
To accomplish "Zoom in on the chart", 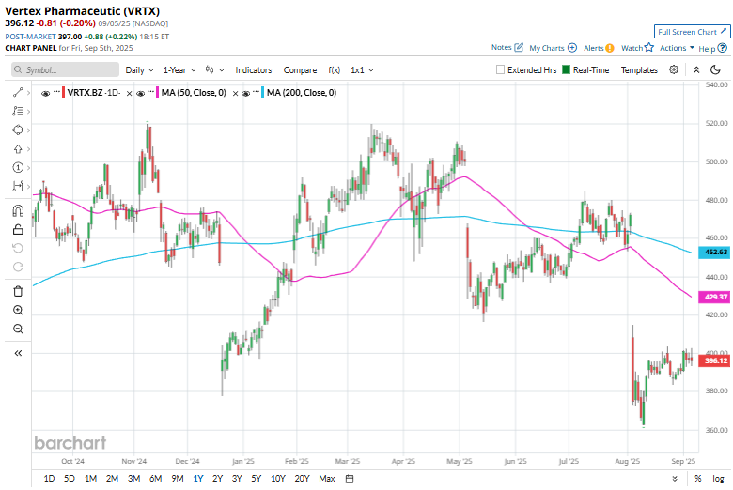I will (18, 310).
